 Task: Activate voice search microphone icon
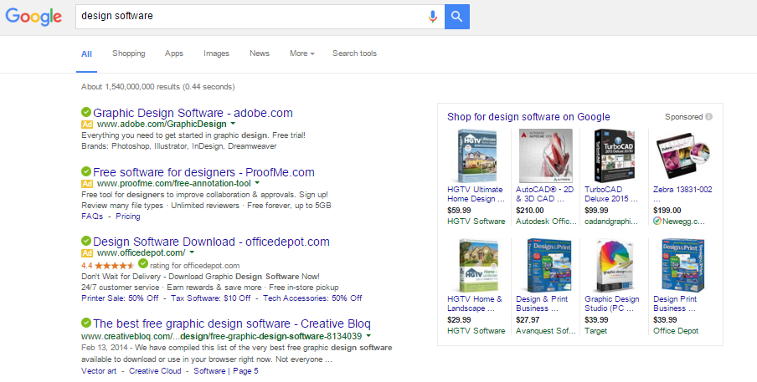click(x=433, y=16)
